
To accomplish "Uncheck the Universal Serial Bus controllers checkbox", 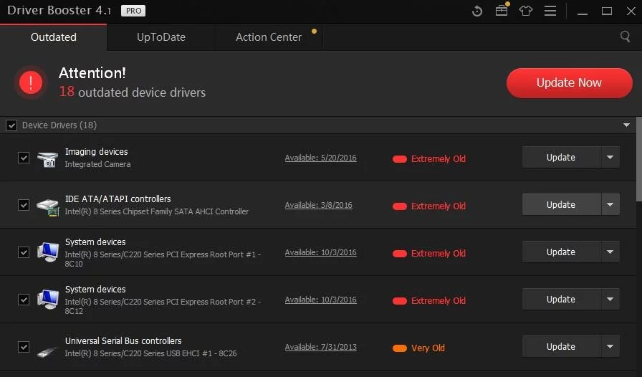I will point(24,347).
